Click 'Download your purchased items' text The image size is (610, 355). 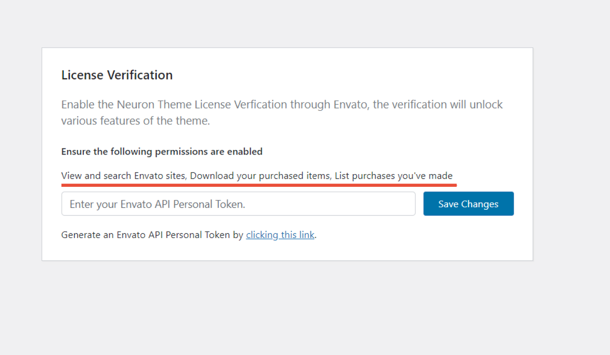coord(260,175)
